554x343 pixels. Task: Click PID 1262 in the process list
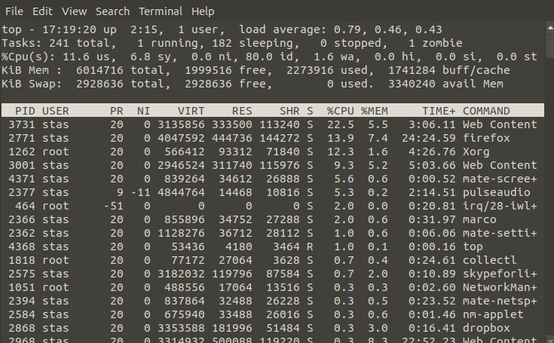(22, 152)
